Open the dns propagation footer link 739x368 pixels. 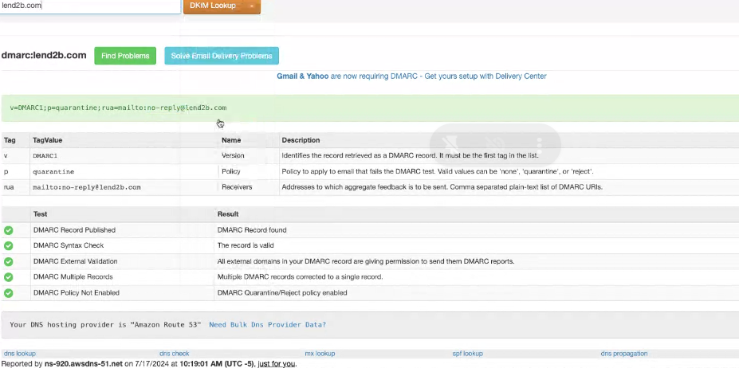[623, 354]
